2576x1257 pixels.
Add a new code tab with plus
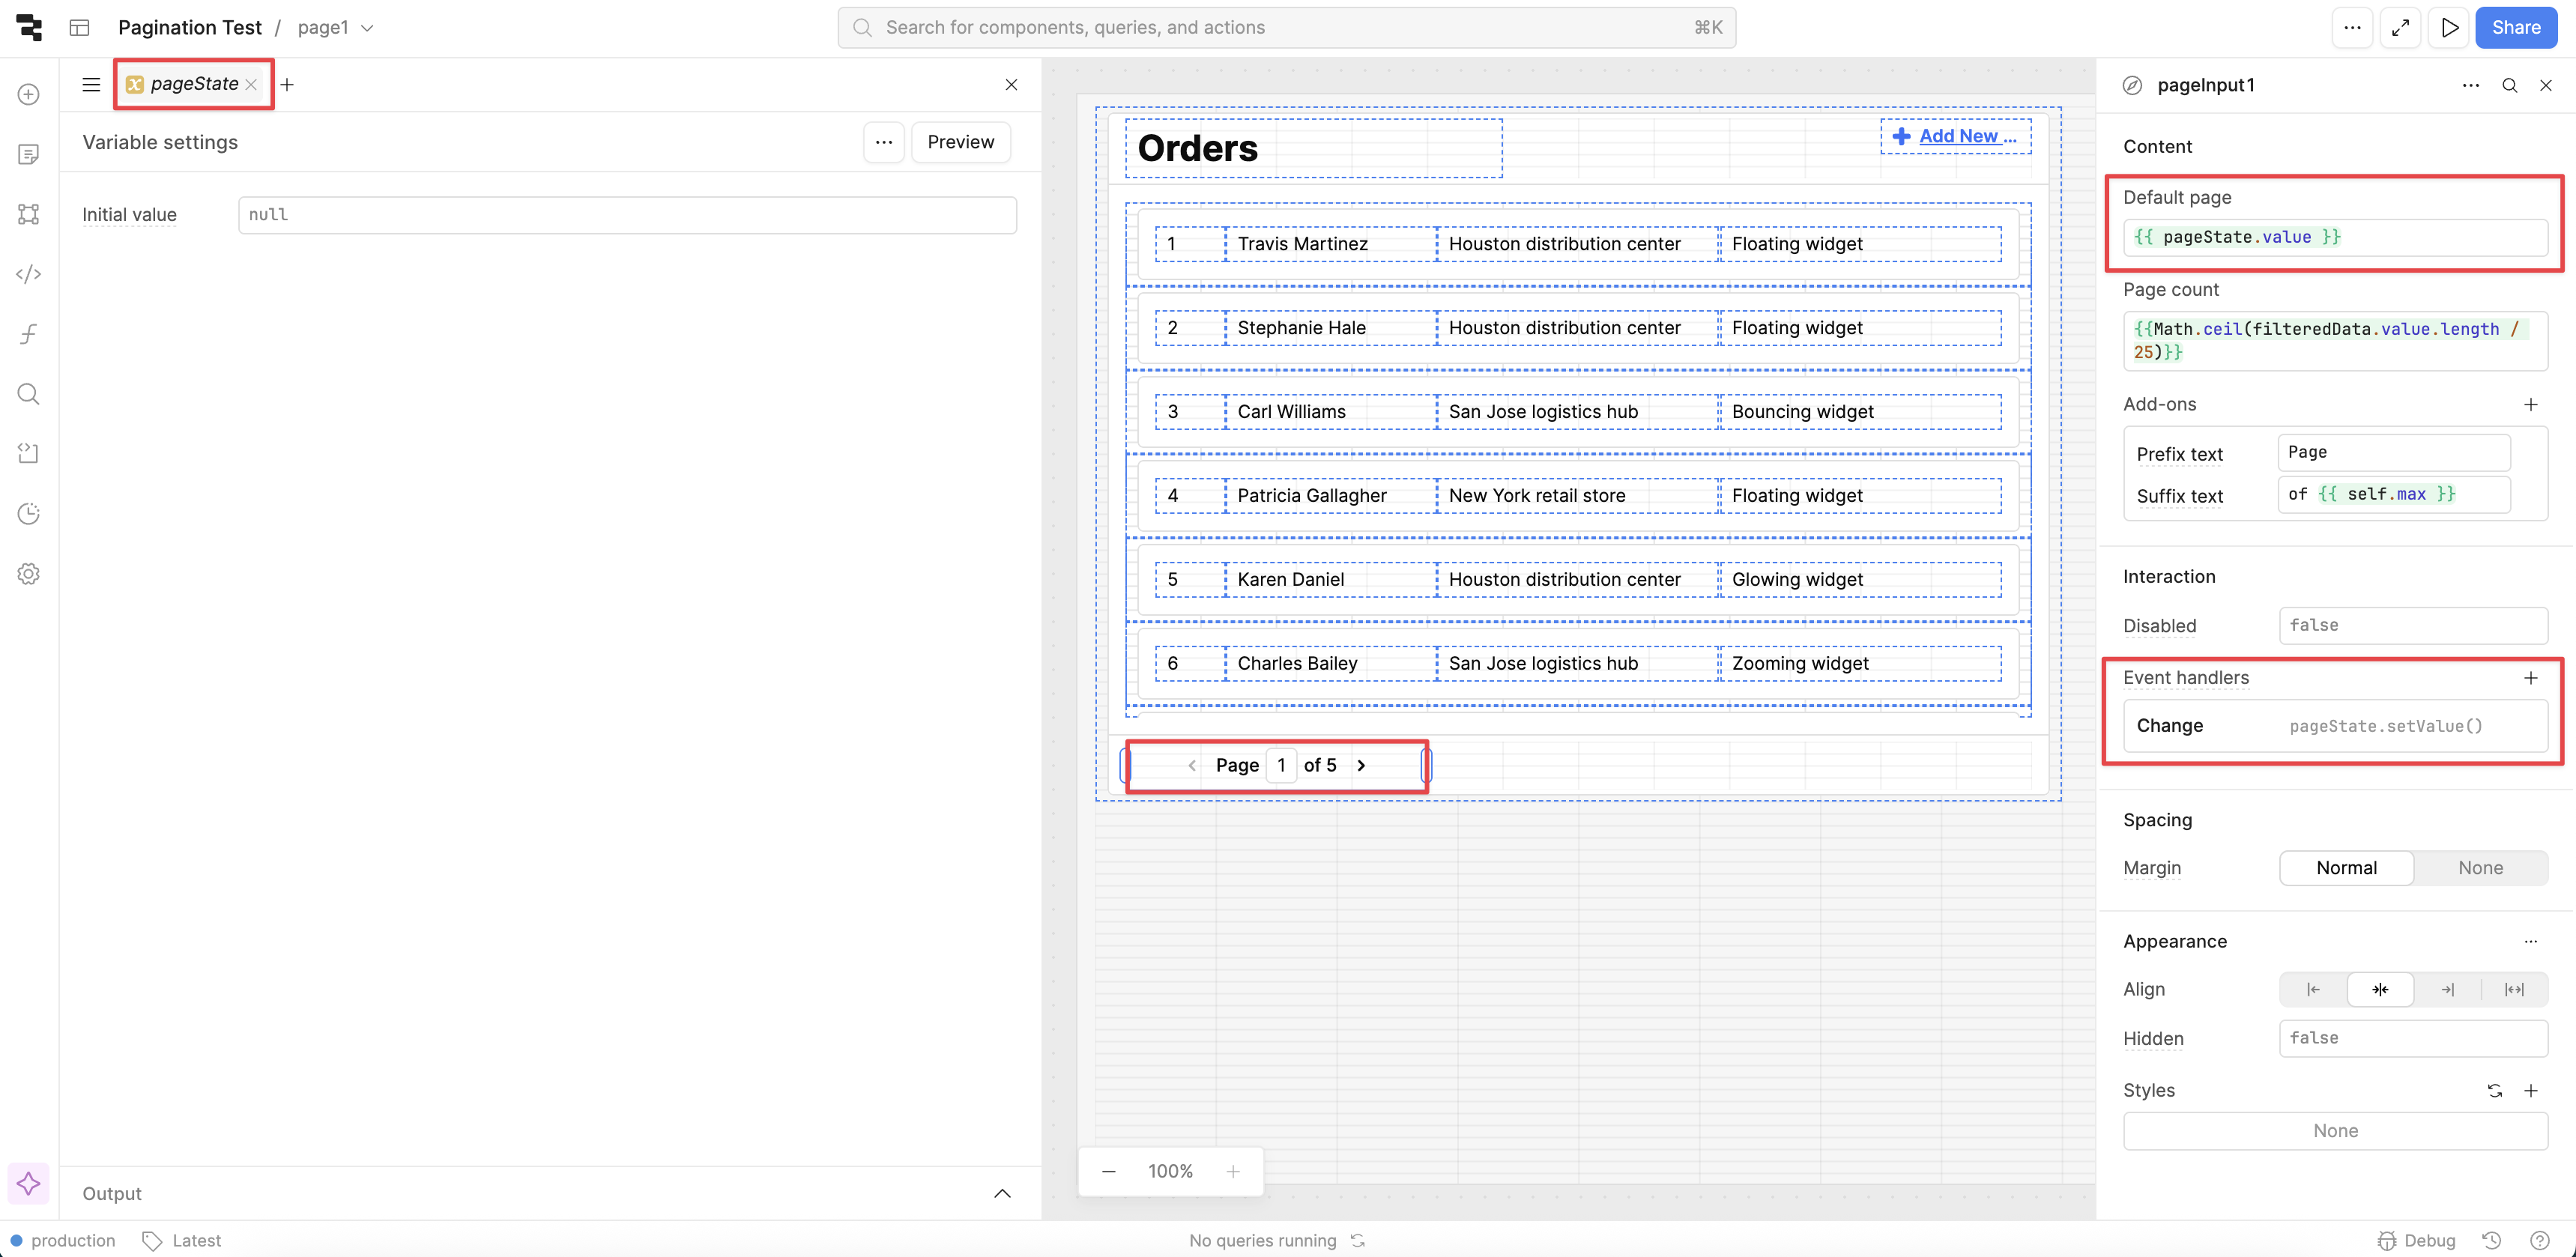pyautogui.click(x=287, y=85)
